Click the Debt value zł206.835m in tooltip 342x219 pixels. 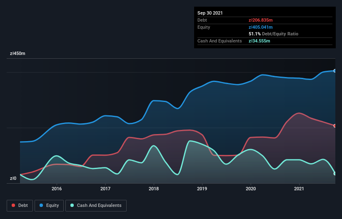261,20
